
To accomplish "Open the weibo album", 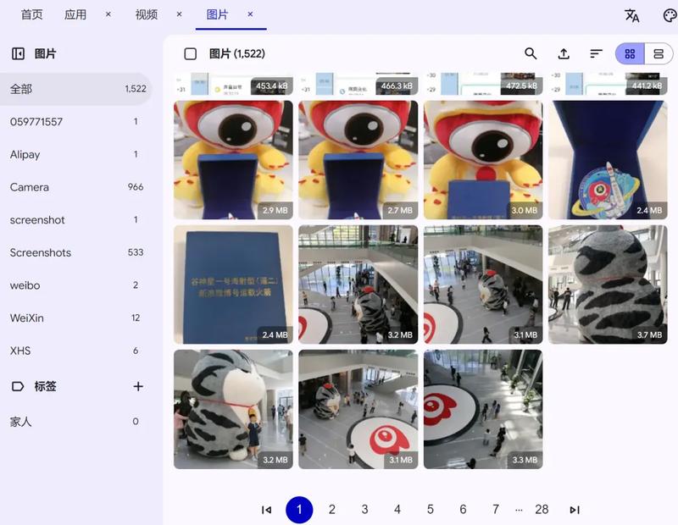I will tap(75, 285).
